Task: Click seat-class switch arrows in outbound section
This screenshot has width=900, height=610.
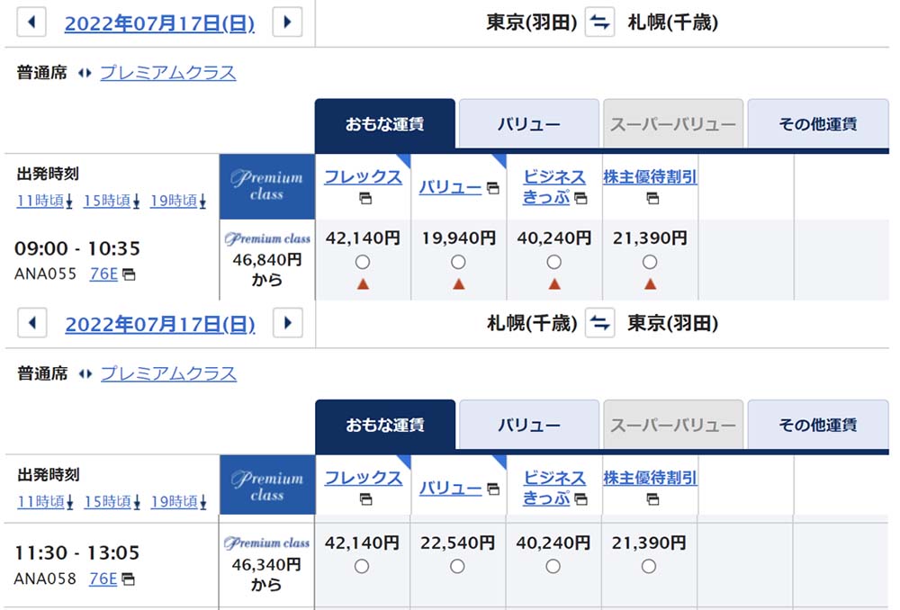Action: tap(85, 73)
